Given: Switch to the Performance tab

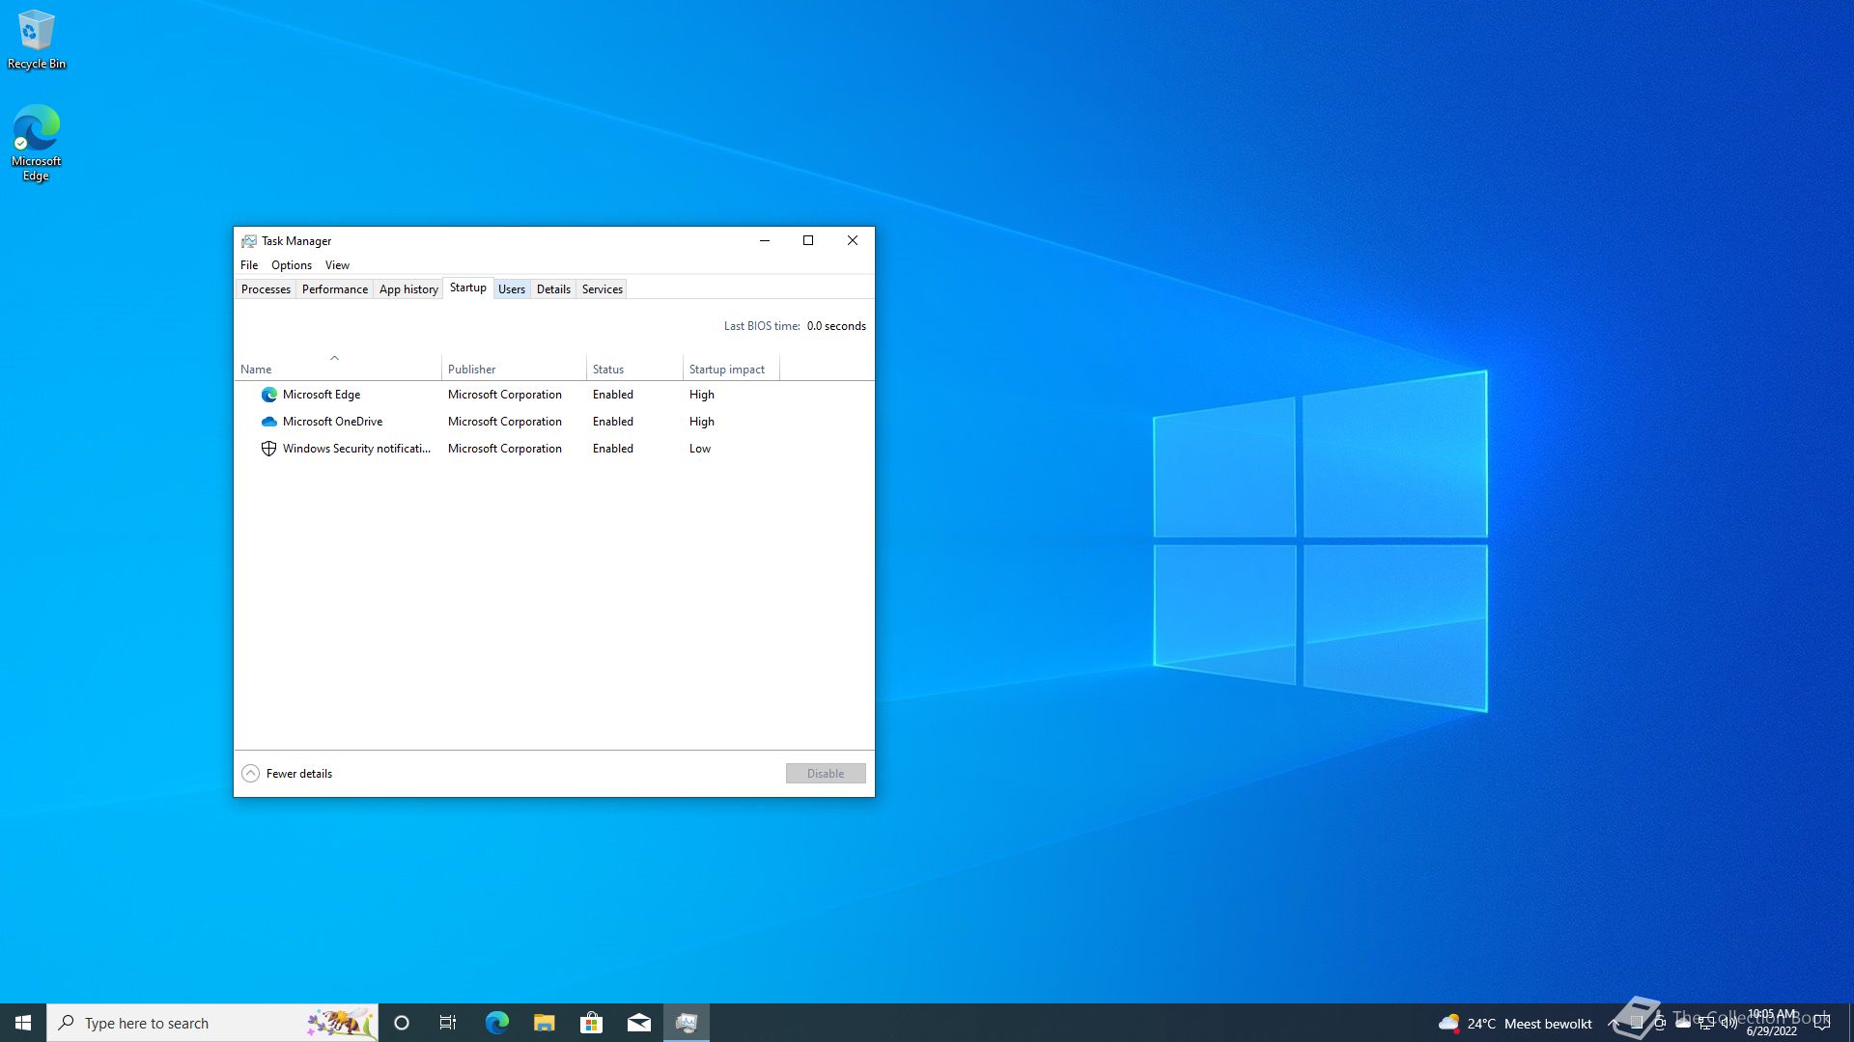Looking at the screenshot, I should 334,289.
